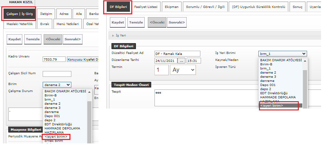
Task: Open İş Yeri Birimi dropdown showing brm_1
Action: (282, 54)
